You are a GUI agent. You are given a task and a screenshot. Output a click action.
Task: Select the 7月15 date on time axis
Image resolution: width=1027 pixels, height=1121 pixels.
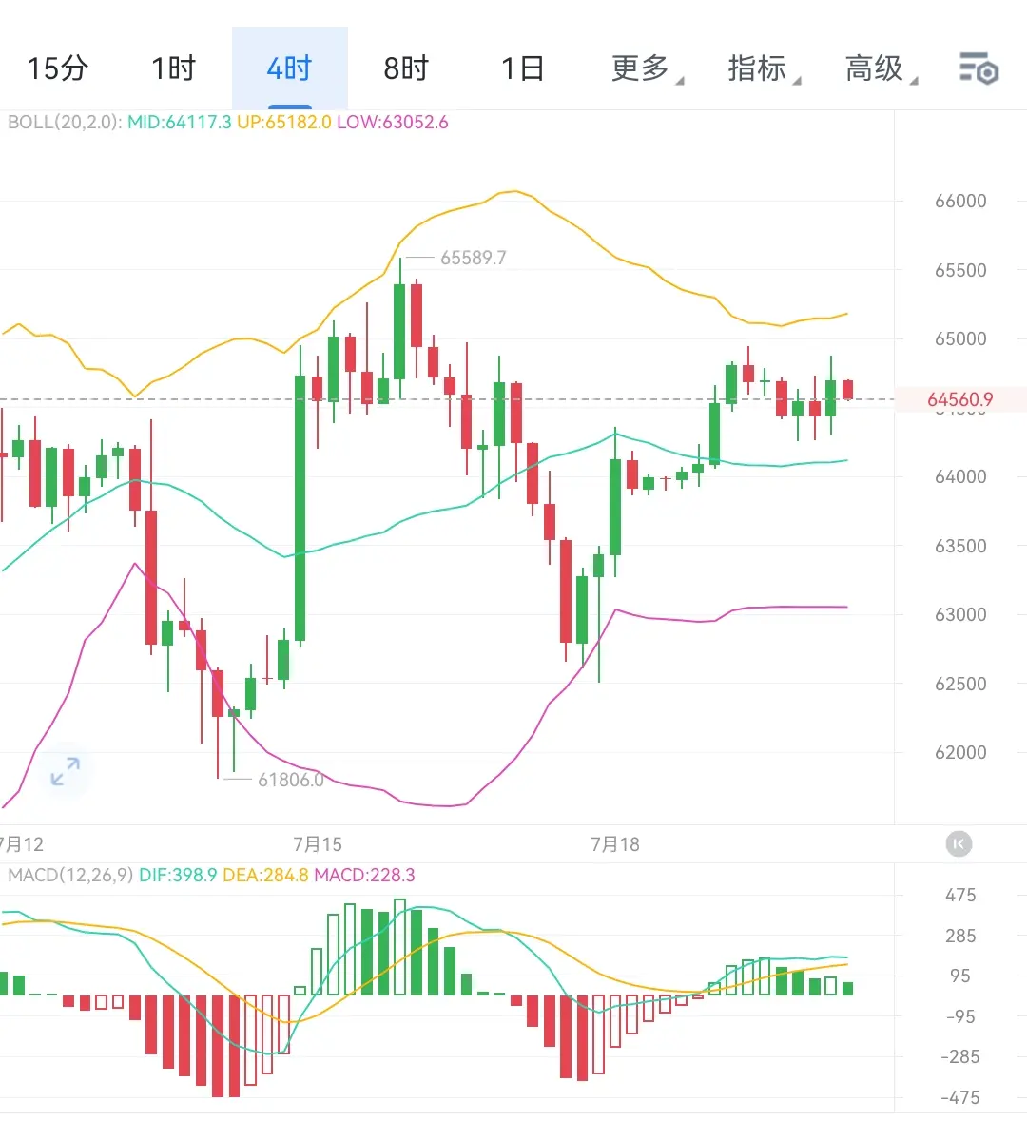pos(318,844)
